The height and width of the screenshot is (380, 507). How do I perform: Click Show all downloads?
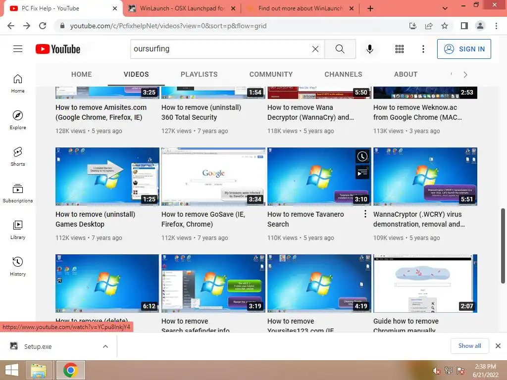[469, 346]
